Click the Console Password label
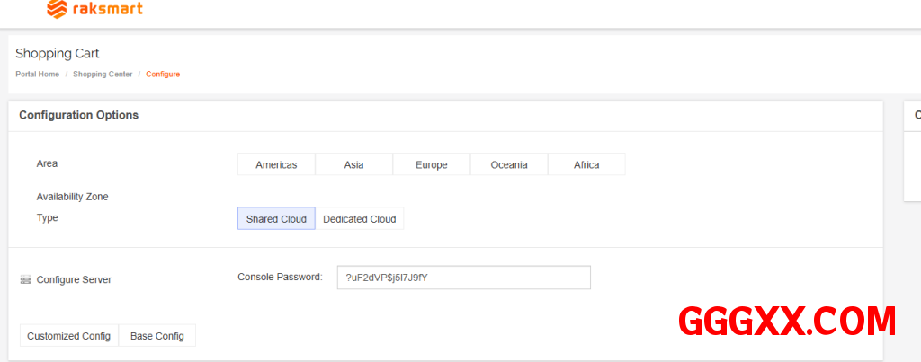 [280, 278]
